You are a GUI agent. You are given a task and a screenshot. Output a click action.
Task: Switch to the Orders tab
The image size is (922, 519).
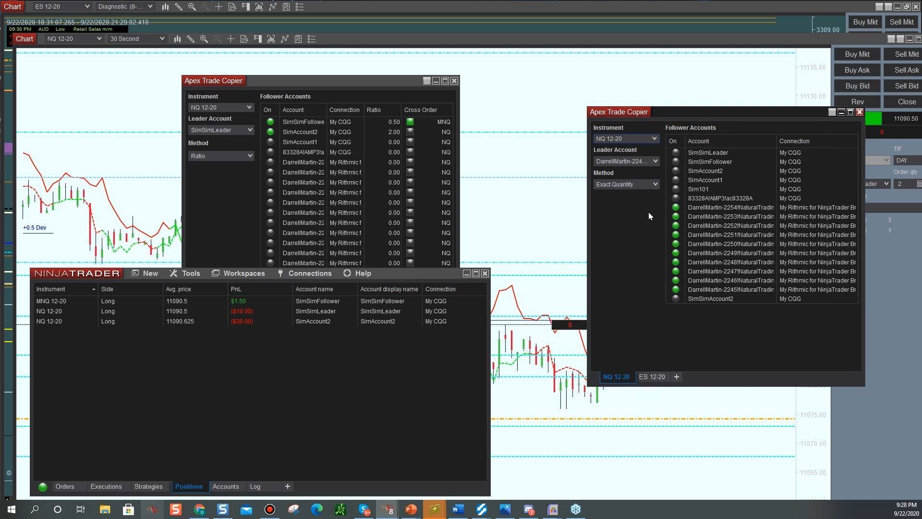(x=65, y=487)
